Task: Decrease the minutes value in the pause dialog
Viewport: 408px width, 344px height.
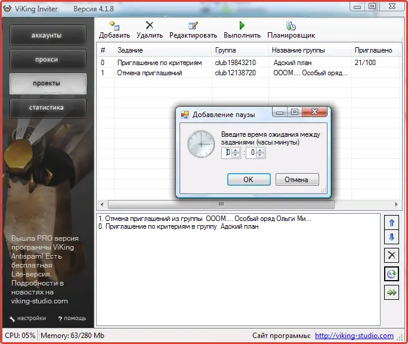Action: point(260,155)
